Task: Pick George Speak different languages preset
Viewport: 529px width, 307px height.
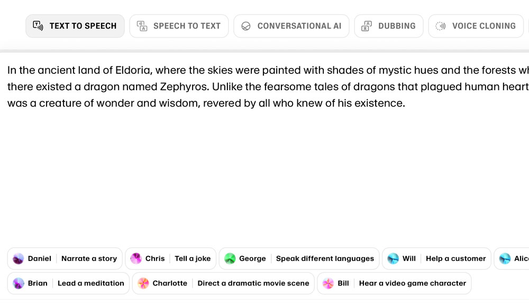Action: click(x=299, y=258)
